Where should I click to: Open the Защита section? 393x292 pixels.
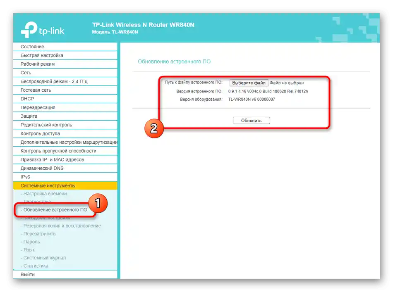pos(65,116)
